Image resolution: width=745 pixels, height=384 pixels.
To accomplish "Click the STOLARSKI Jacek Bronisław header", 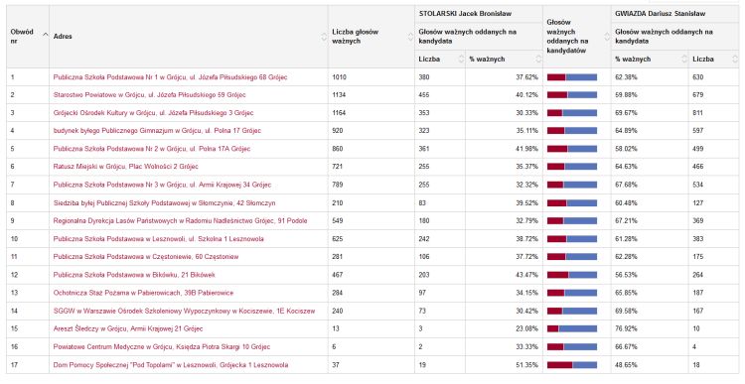I will coord(465,14).
